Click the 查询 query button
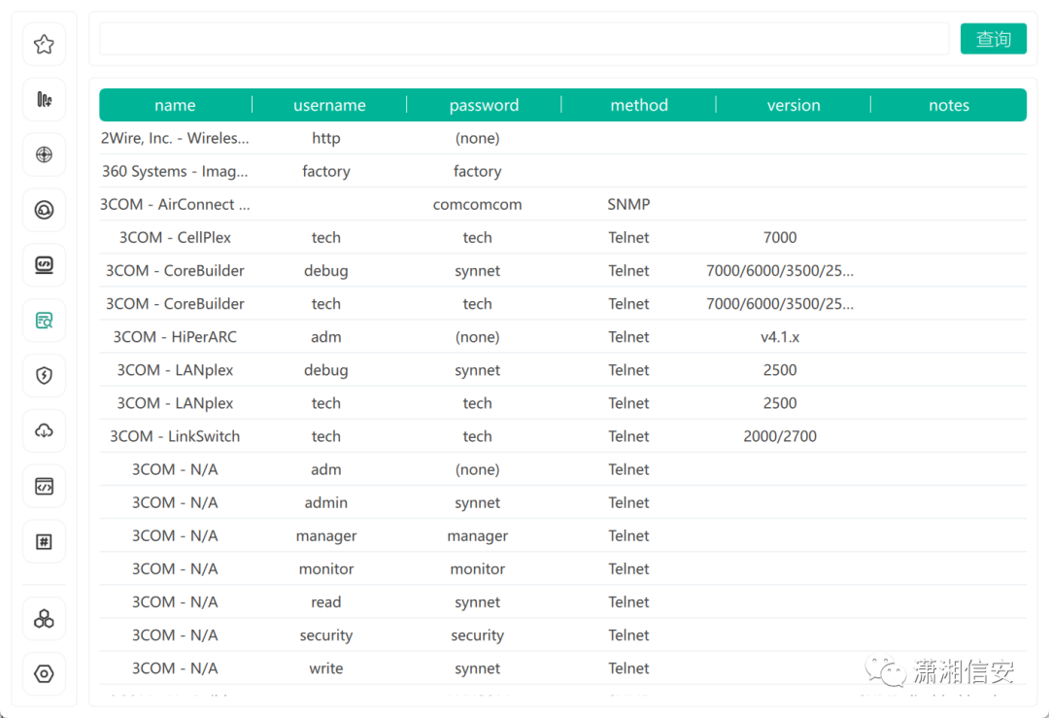Screen dimensions: 1049x718 point(993,39)
